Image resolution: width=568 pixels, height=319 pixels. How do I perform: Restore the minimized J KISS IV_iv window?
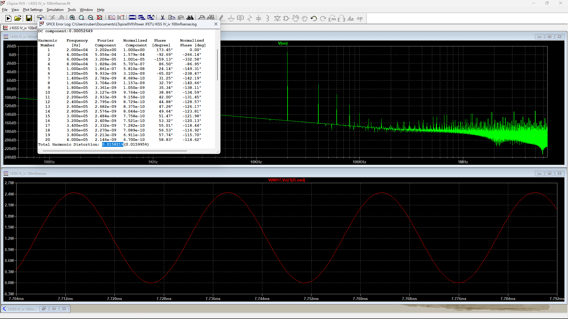click(44, 309)
